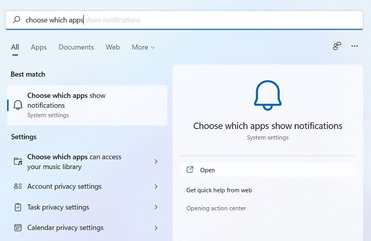The height and width of the screenshot is (241, 371).
Task: Click the search magnifier icon
Action: pyautogui.click(x=16, y=20)
